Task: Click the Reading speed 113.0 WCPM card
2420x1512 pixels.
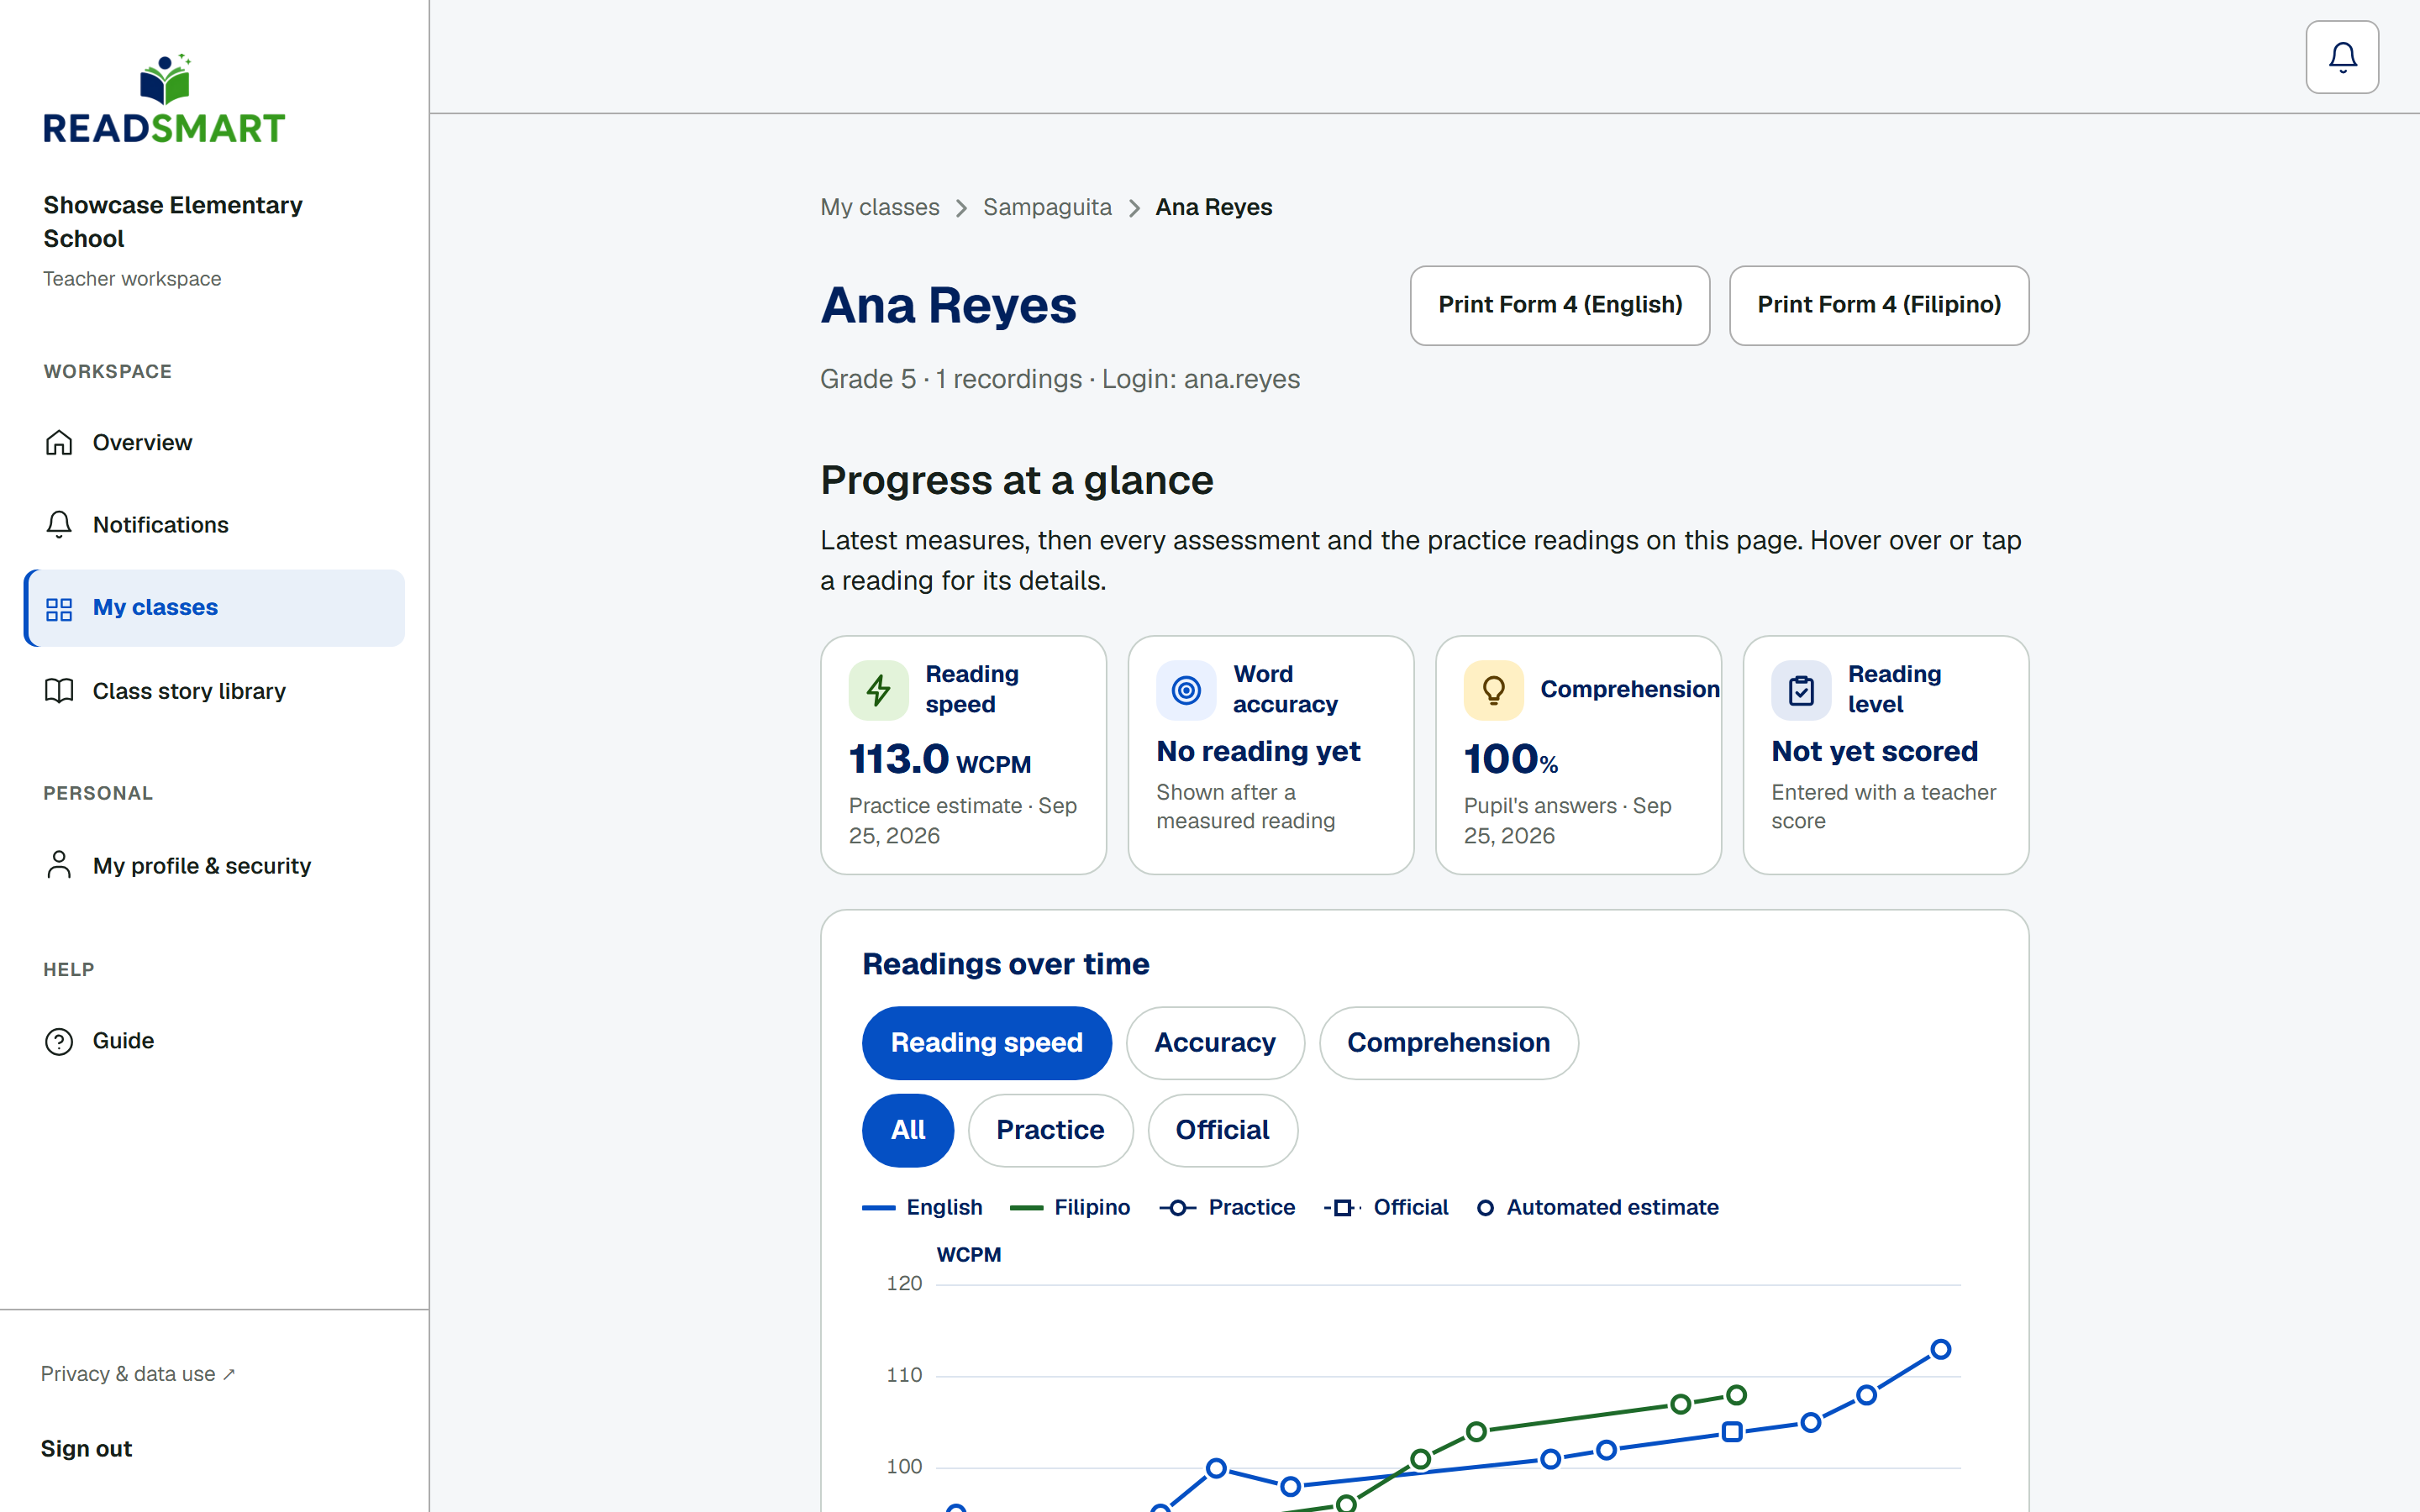Action: click(963, 755)
